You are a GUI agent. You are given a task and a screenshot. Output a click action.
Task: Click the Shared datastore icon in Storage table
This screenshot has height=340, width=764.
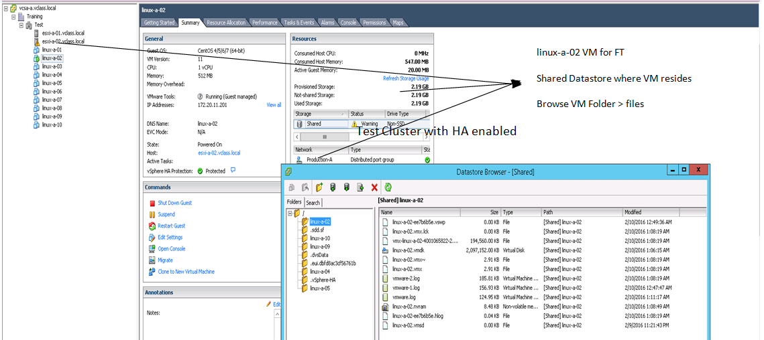click(300, 124)
